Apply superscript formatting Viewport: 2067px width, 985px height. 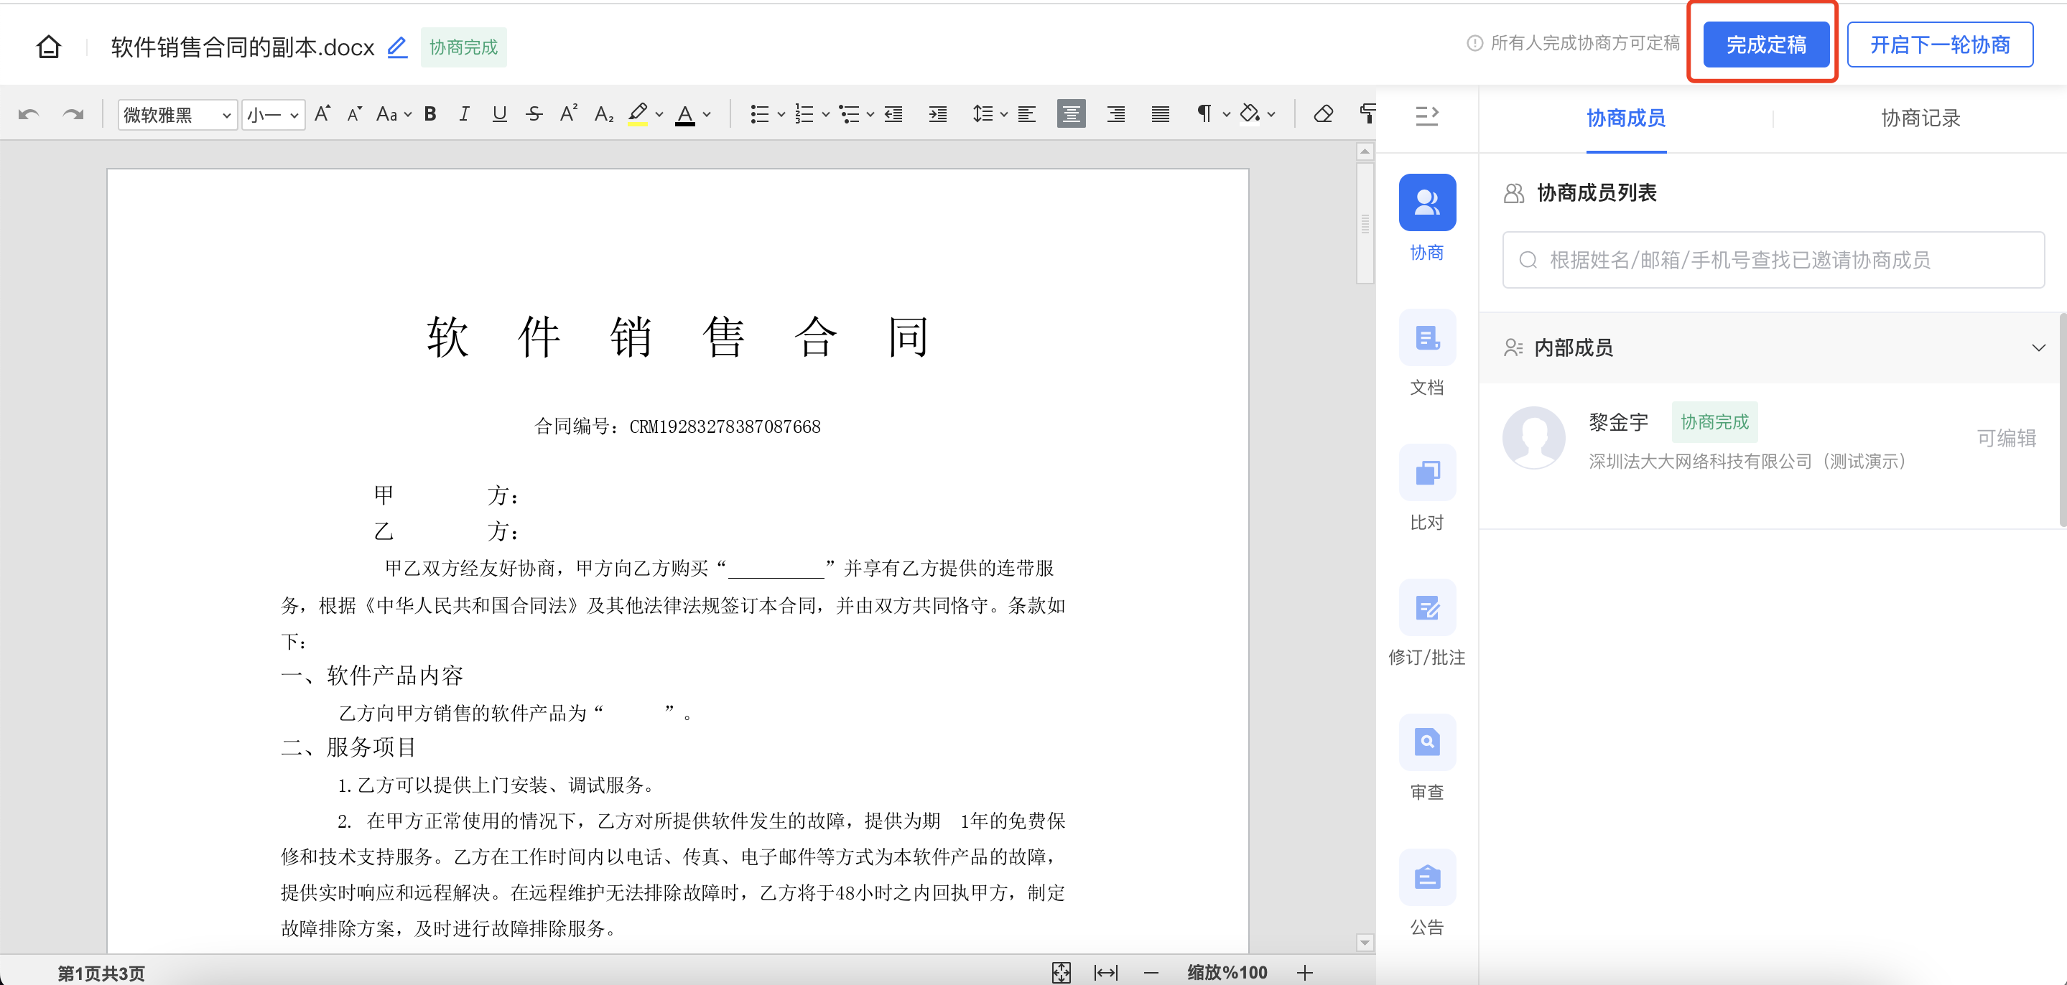[x=569, y=114]
